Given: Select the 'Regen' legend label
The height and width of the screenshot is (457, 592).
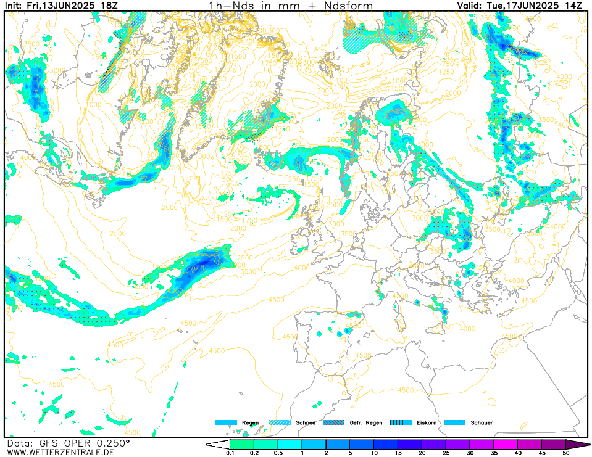Looking at the screenshot, I should [x=250, y=422].
